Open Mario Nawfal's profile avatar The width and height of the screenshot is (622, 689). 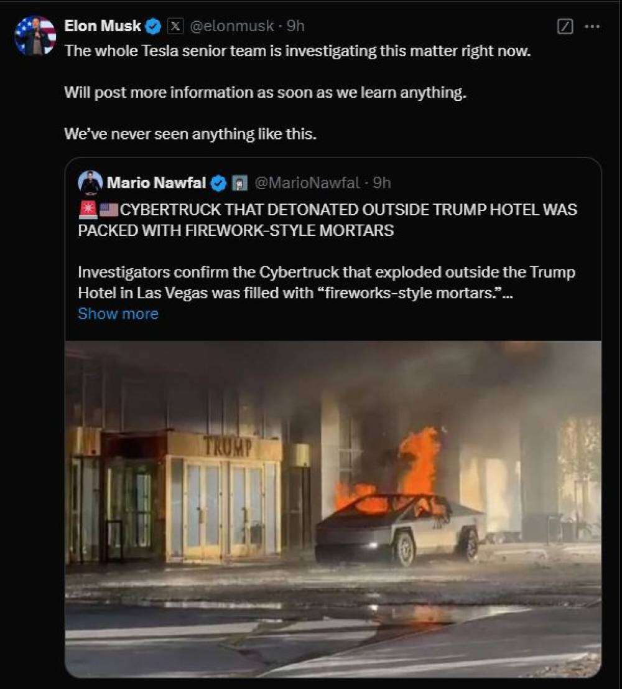pos(90,182)
